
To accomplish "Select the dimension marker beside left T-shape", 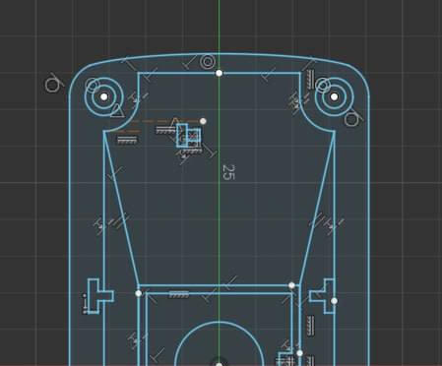I will click(x=86, y=304).
